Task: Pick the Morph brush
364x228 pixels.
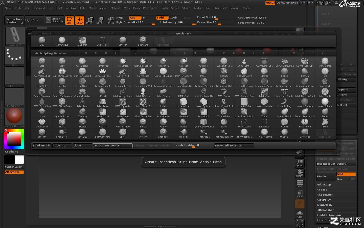Action: tap(264, 113)
